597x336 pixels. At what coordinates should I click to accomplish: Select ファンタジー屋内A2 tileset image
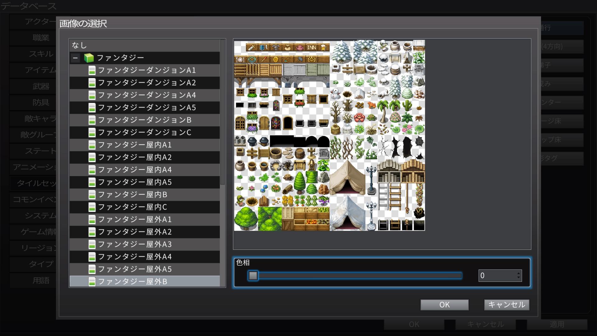[x=135, y=157]
